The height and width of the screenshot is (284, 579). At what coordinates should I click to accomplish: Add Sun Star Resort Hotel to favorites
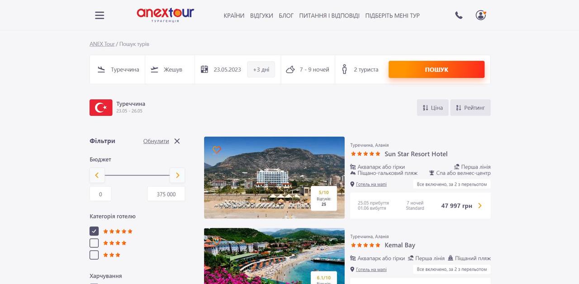click(217, 149)
